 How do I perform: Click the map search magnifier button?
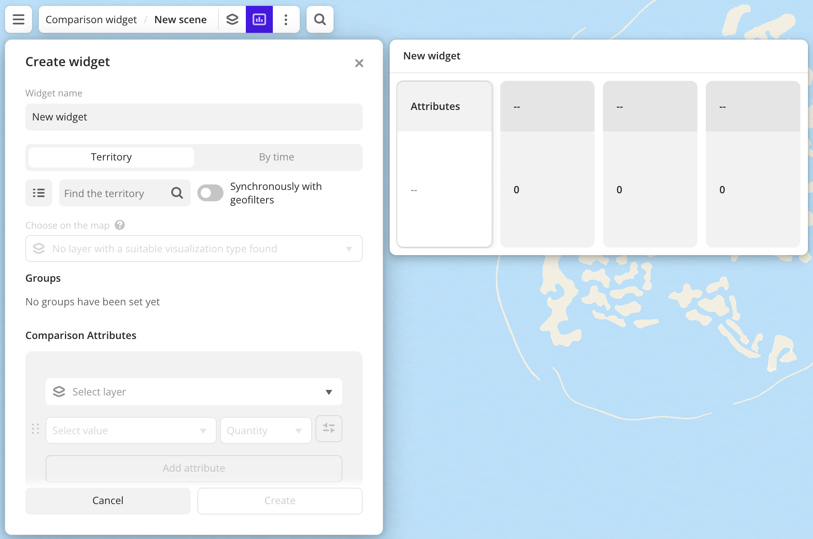[320, 19]
